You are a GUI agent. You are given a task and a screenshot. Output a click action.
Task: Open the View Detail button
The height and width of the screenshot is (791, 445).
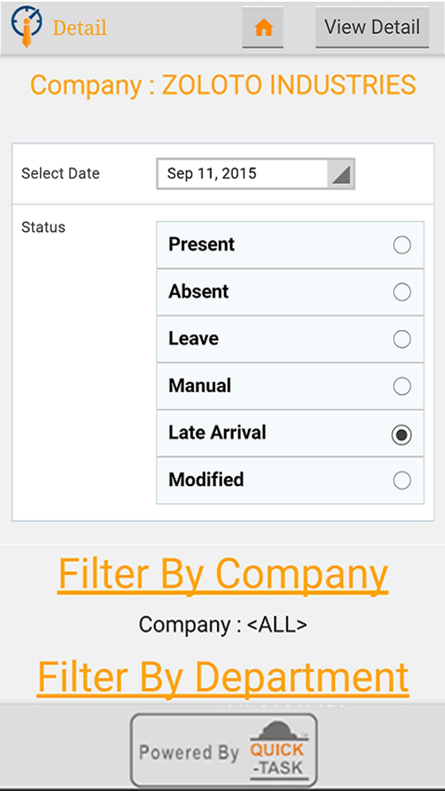[372, 27]
